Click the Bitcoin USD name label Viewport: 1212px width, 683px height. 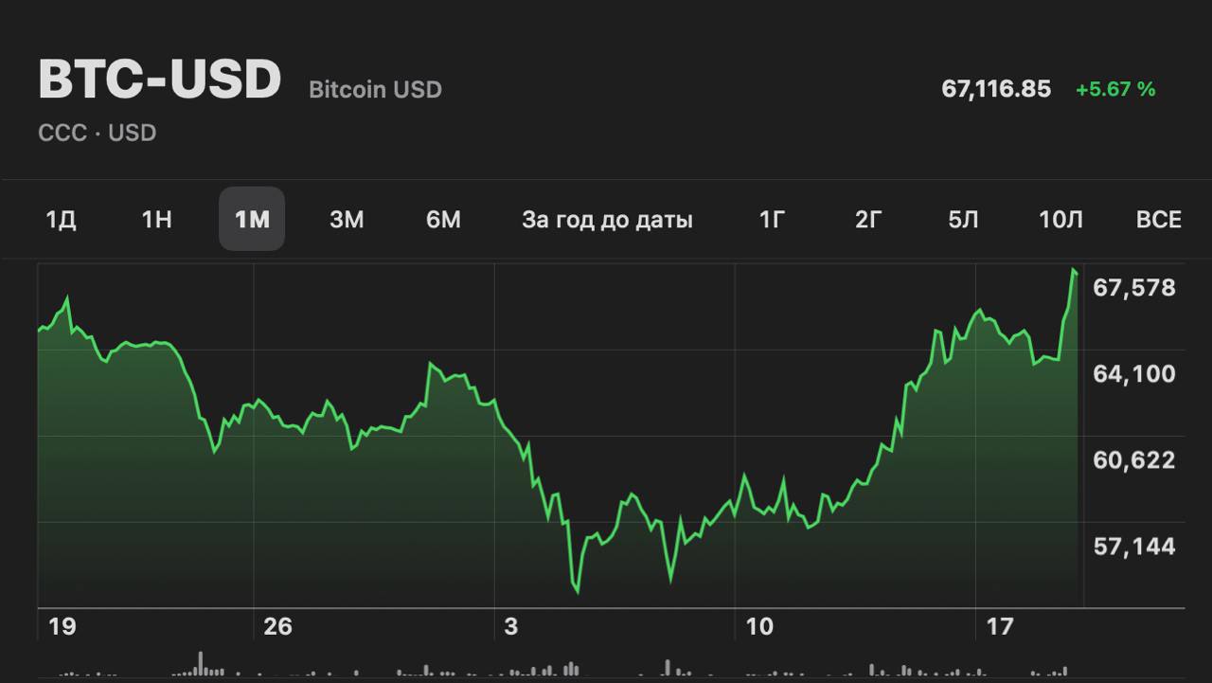(375, 90)
